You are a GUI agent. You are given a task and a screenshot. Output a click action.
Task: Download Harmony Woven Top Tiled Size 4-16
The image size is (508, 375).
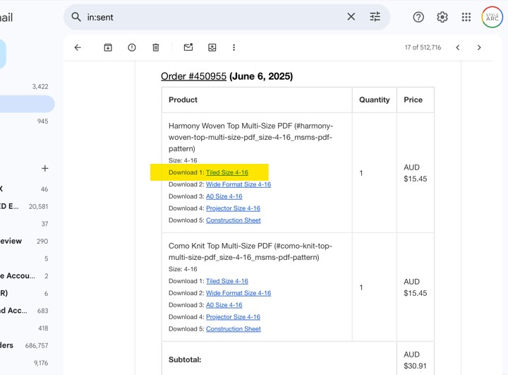point(227,172)
